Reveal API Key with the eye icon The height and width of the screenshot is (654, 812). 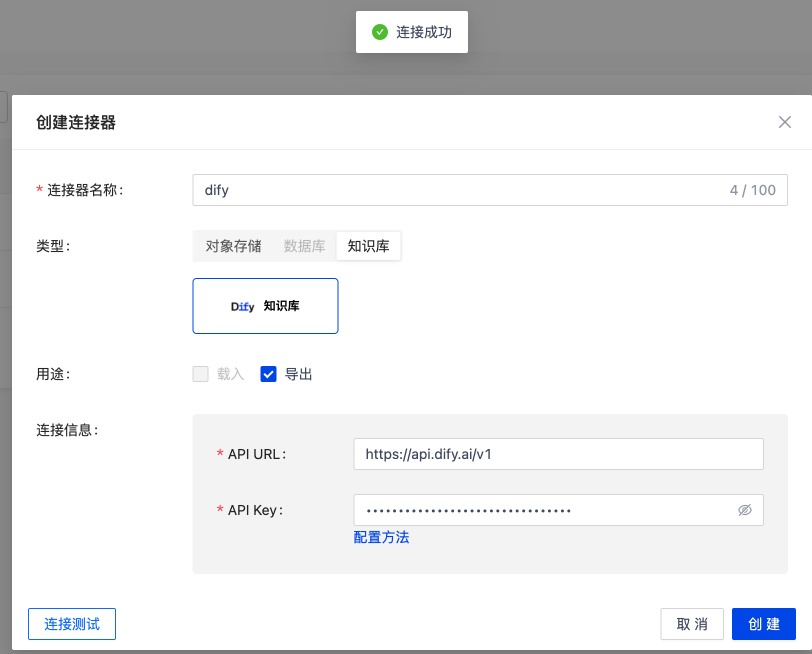pos(744,510)
